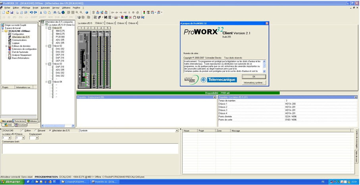Image resolution: width=360 pixels, height=185 pixels.
Task: Click the globe toolbar icon
Action: (63, 12)
